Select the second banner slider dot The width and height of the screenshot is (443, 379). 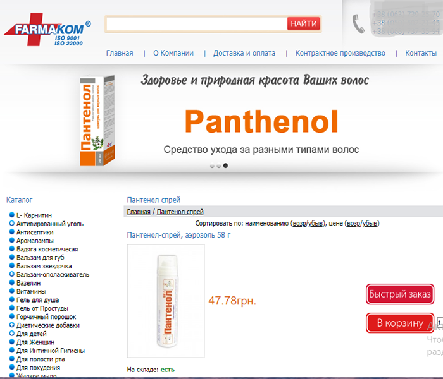(x=219, y=166)
